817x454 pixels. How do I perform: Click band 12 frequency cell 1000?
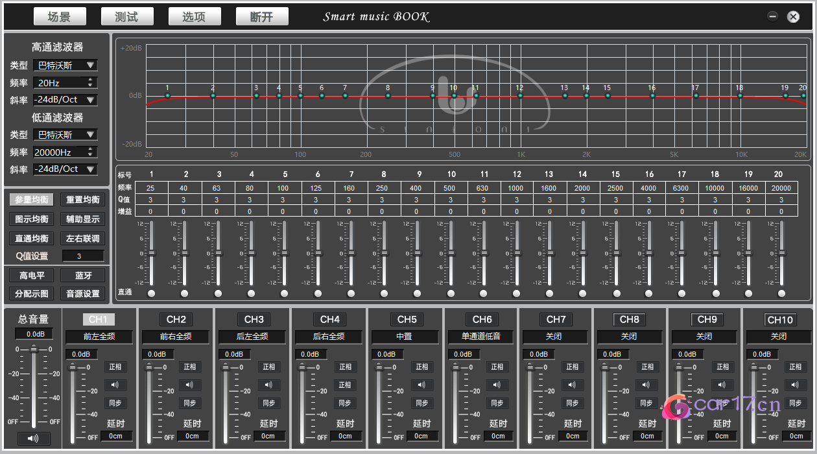pos(515,188)
